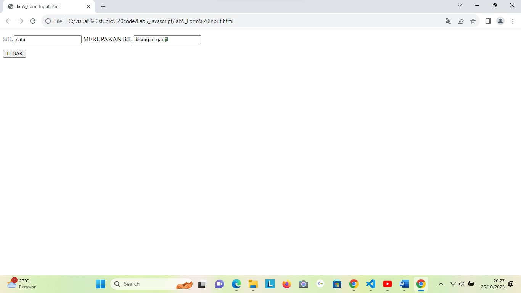Open YouTube from the taskbar
521x293 pixels.
point(387,284)
